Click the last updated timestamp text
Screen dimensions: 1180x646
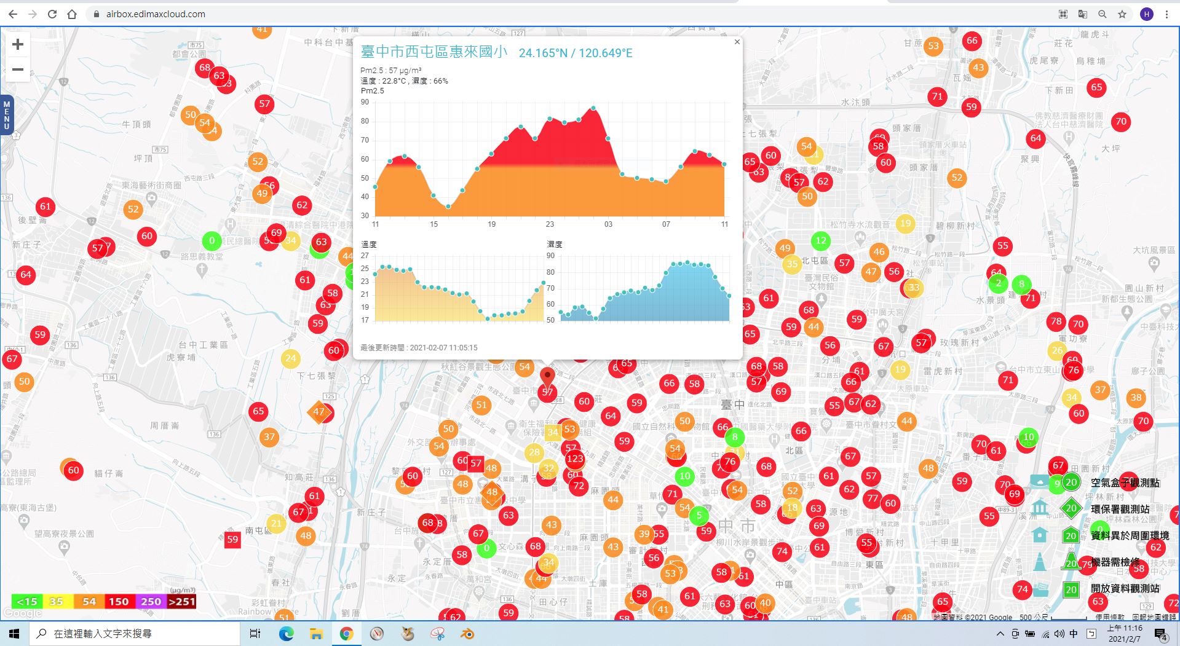[x=419, y=347]
